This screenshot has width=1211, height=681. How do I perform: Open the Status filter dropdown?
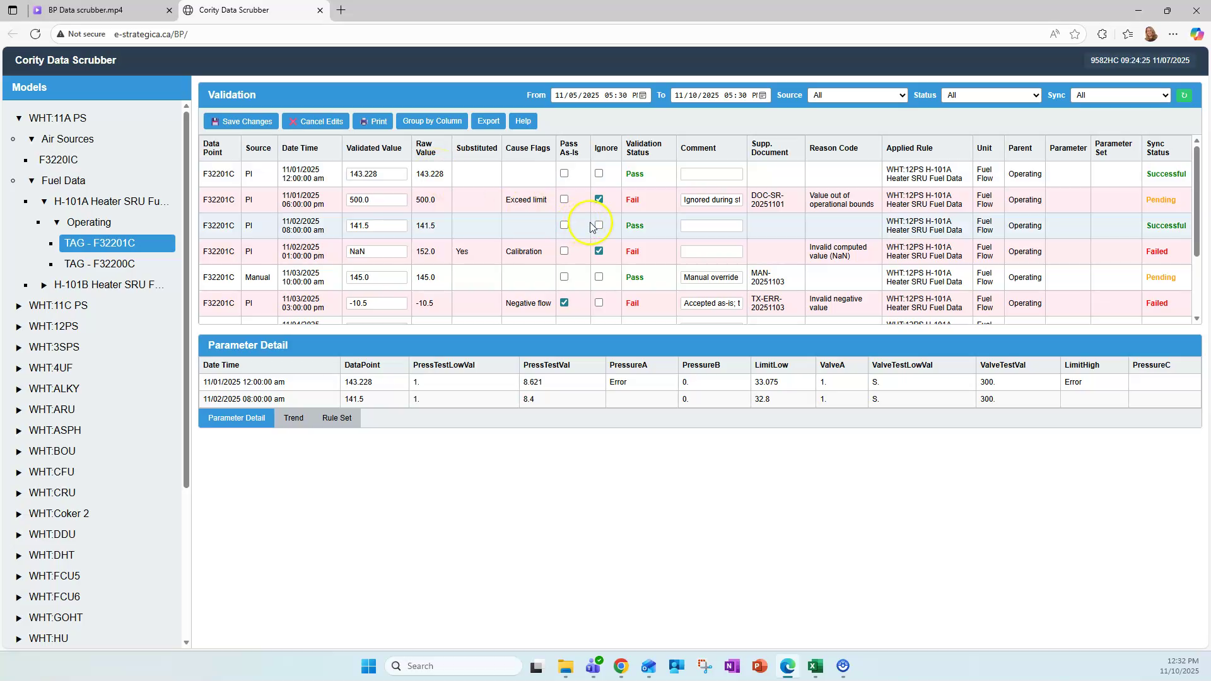coord(990,95)
